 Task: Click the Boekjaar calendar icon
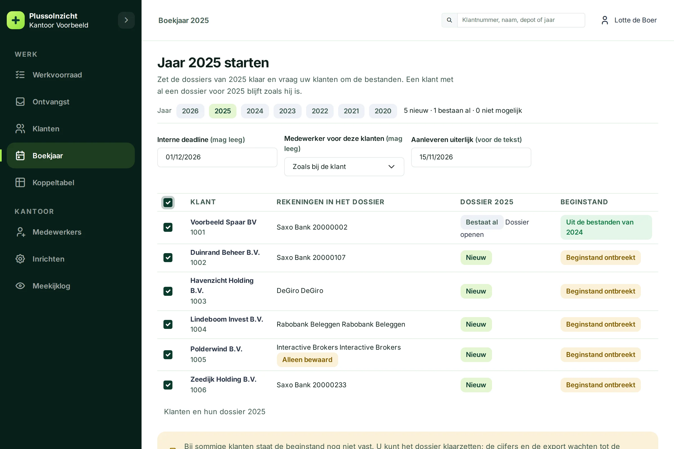[x=20, y=155]
